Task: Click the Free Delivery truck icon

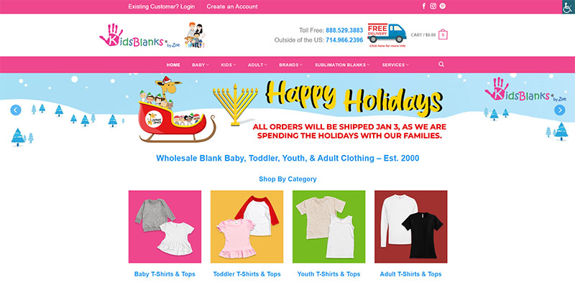Action: click(x=387, y=35)
